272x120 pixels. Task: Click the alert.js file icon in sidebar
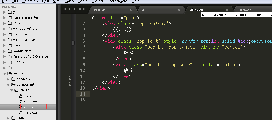pyautogui.click(x=20, y=96)
